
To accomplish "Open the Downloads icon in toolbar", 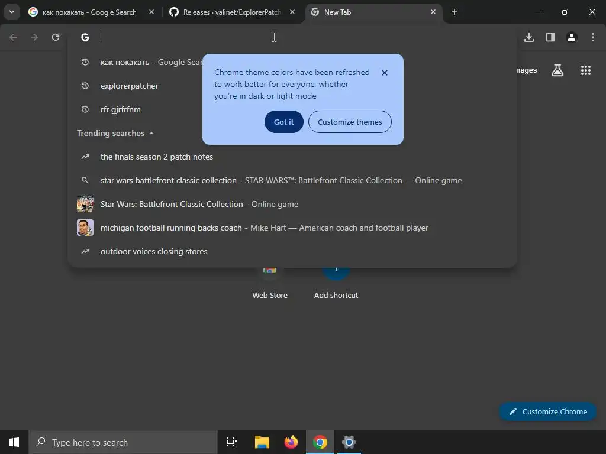I will point(529,37).
